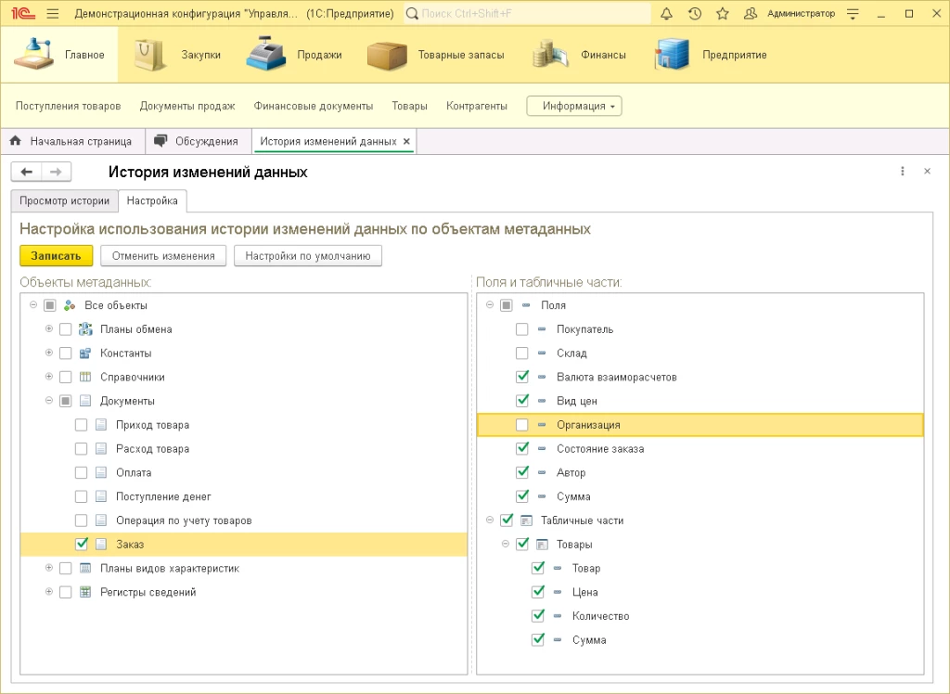Screen dimensions: 950x694
Task: Expand Планы видов характеристик node
Action: (x=49, y=568)
